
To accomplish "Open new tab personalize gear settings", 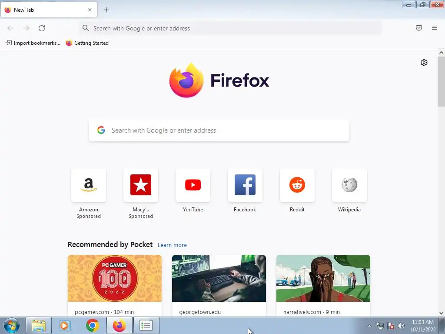I will 424,63.
